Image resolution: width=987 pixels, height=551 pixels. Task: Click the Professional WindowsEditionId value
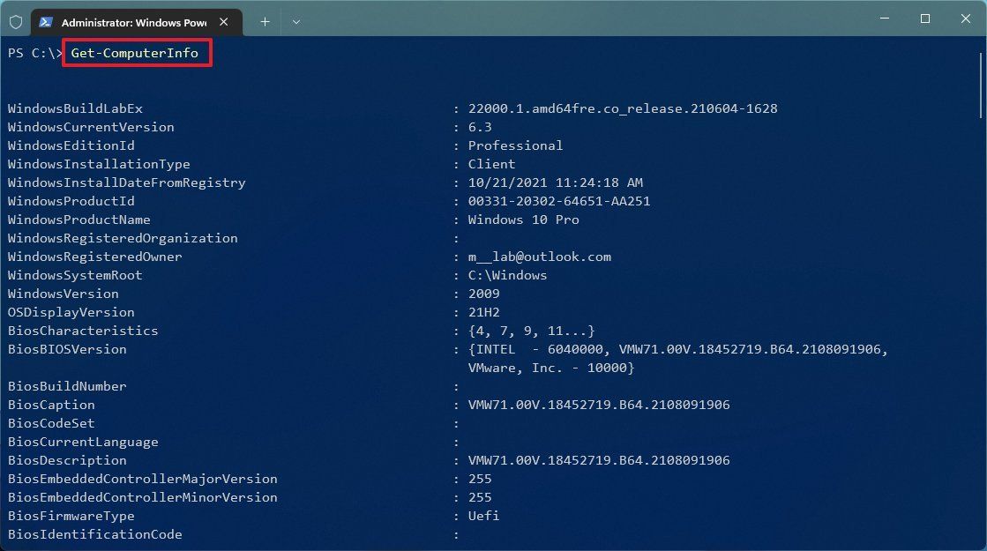(x=515, y=145)
